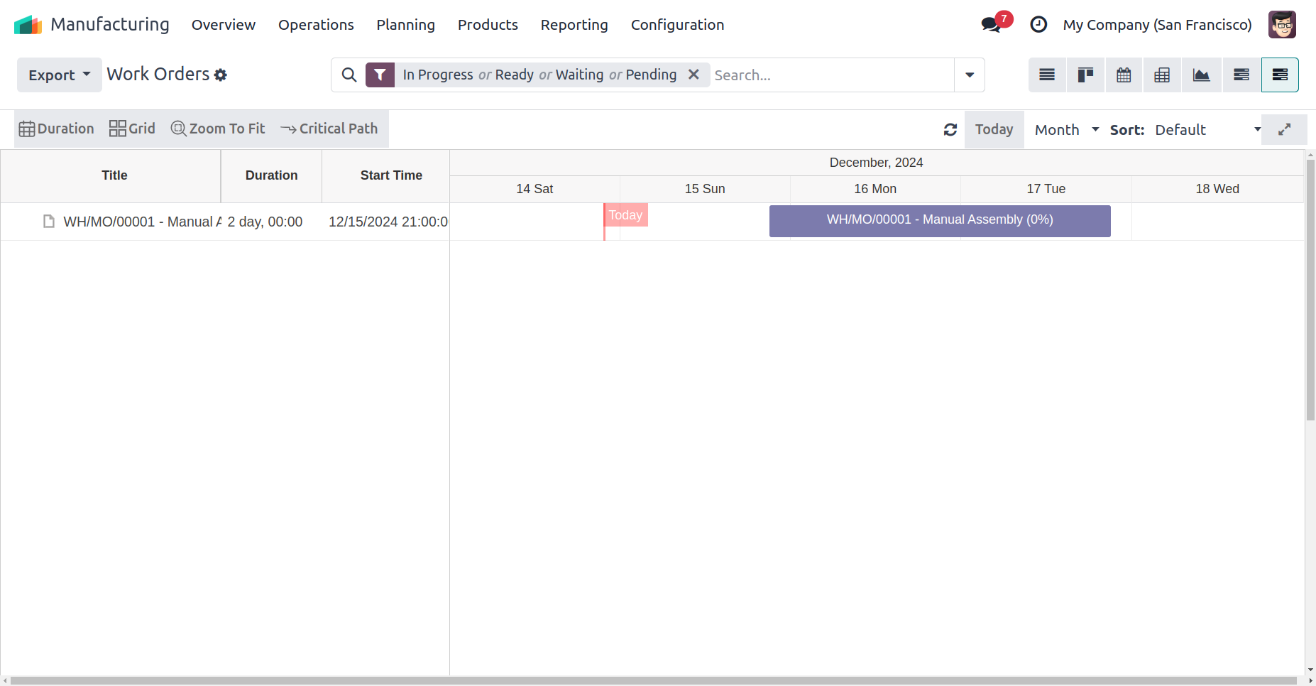Image resolution: width=1316 pixels, height=686 pixels.
Task: Switch to graph view icon
Action: pos(1201,75)
